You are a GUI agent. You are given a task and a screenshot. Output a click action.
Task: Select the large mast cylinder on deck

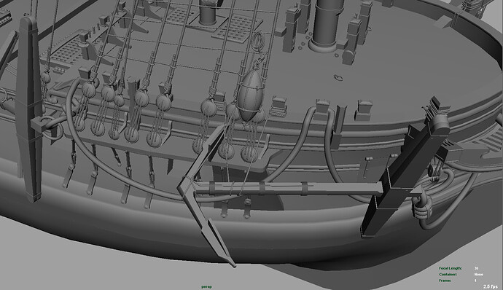[325, 26]
